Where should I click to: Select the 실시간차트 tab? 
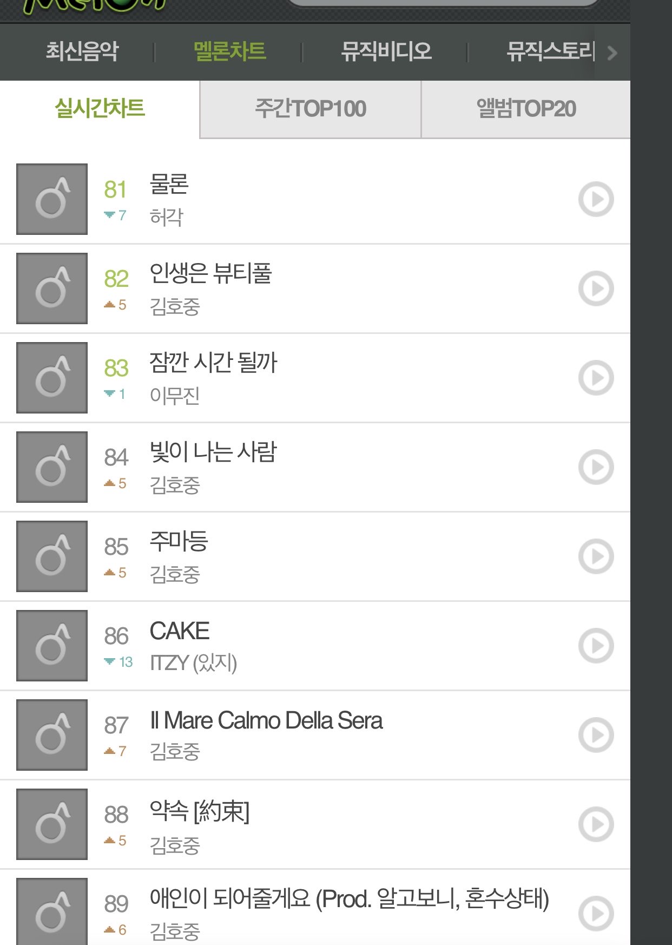click(100, 108)
